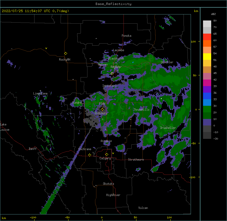Click the km label at bottom left
Viewport: 227px width, 221px height.
[4, 218]
